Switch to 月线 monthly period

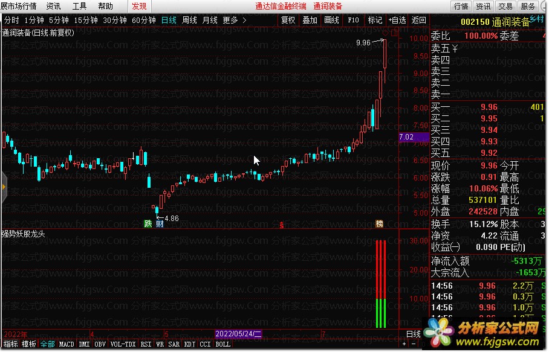210,21
